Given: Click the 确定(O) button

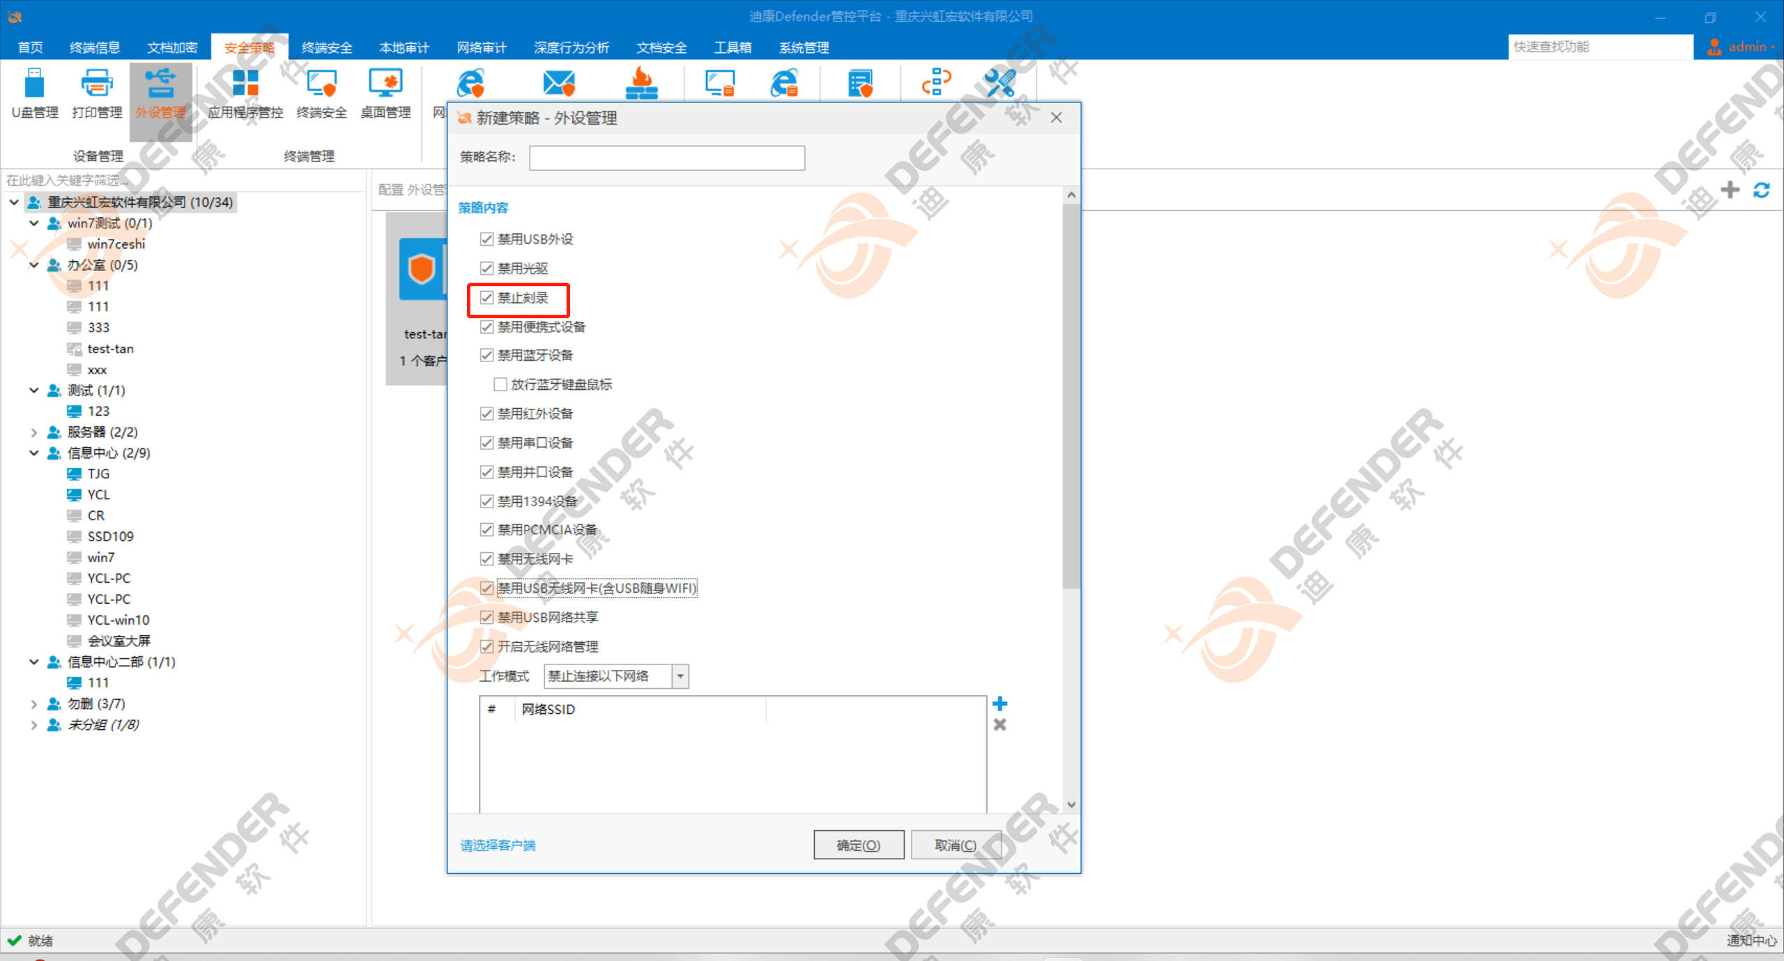Looking at the screenshot, I should click(859, 845).
